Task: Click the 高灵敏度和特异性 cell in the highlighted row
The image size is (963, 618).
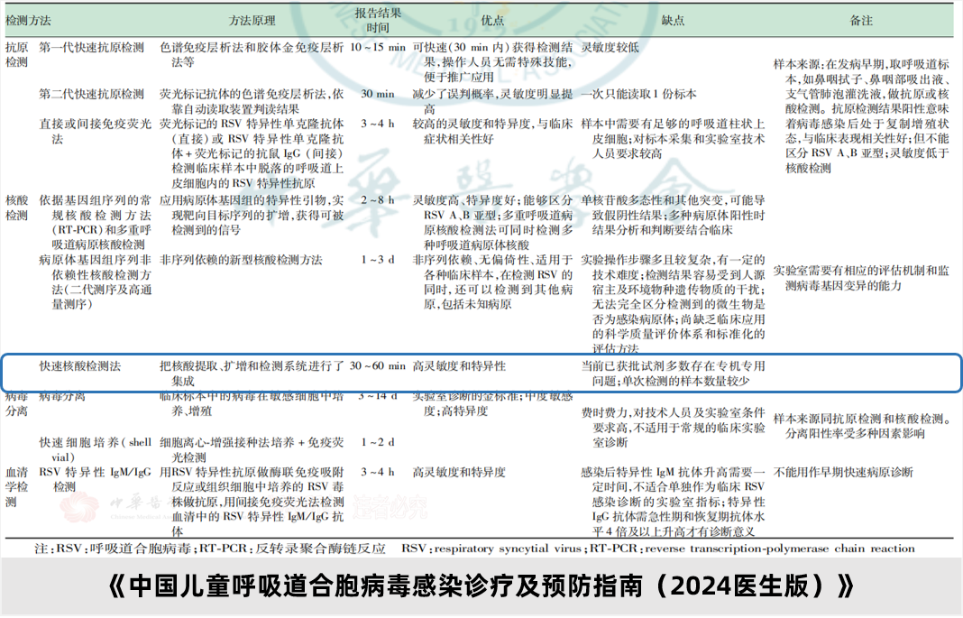Action: [459, 367]
